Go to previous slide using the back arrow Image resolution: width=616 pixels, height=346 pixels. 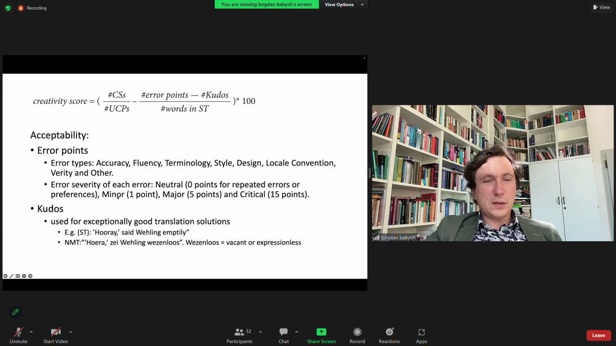tap(5, 276)
